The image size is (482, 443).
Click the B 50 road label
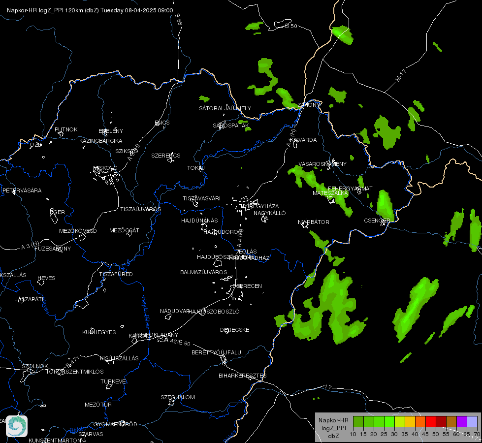(x=291, y=26)
